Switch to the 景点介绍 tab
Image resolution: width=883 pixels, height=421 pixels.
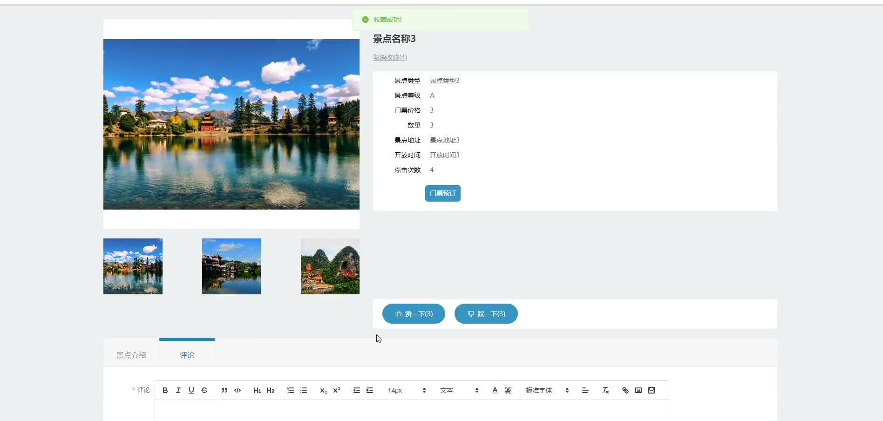[131, 355]
